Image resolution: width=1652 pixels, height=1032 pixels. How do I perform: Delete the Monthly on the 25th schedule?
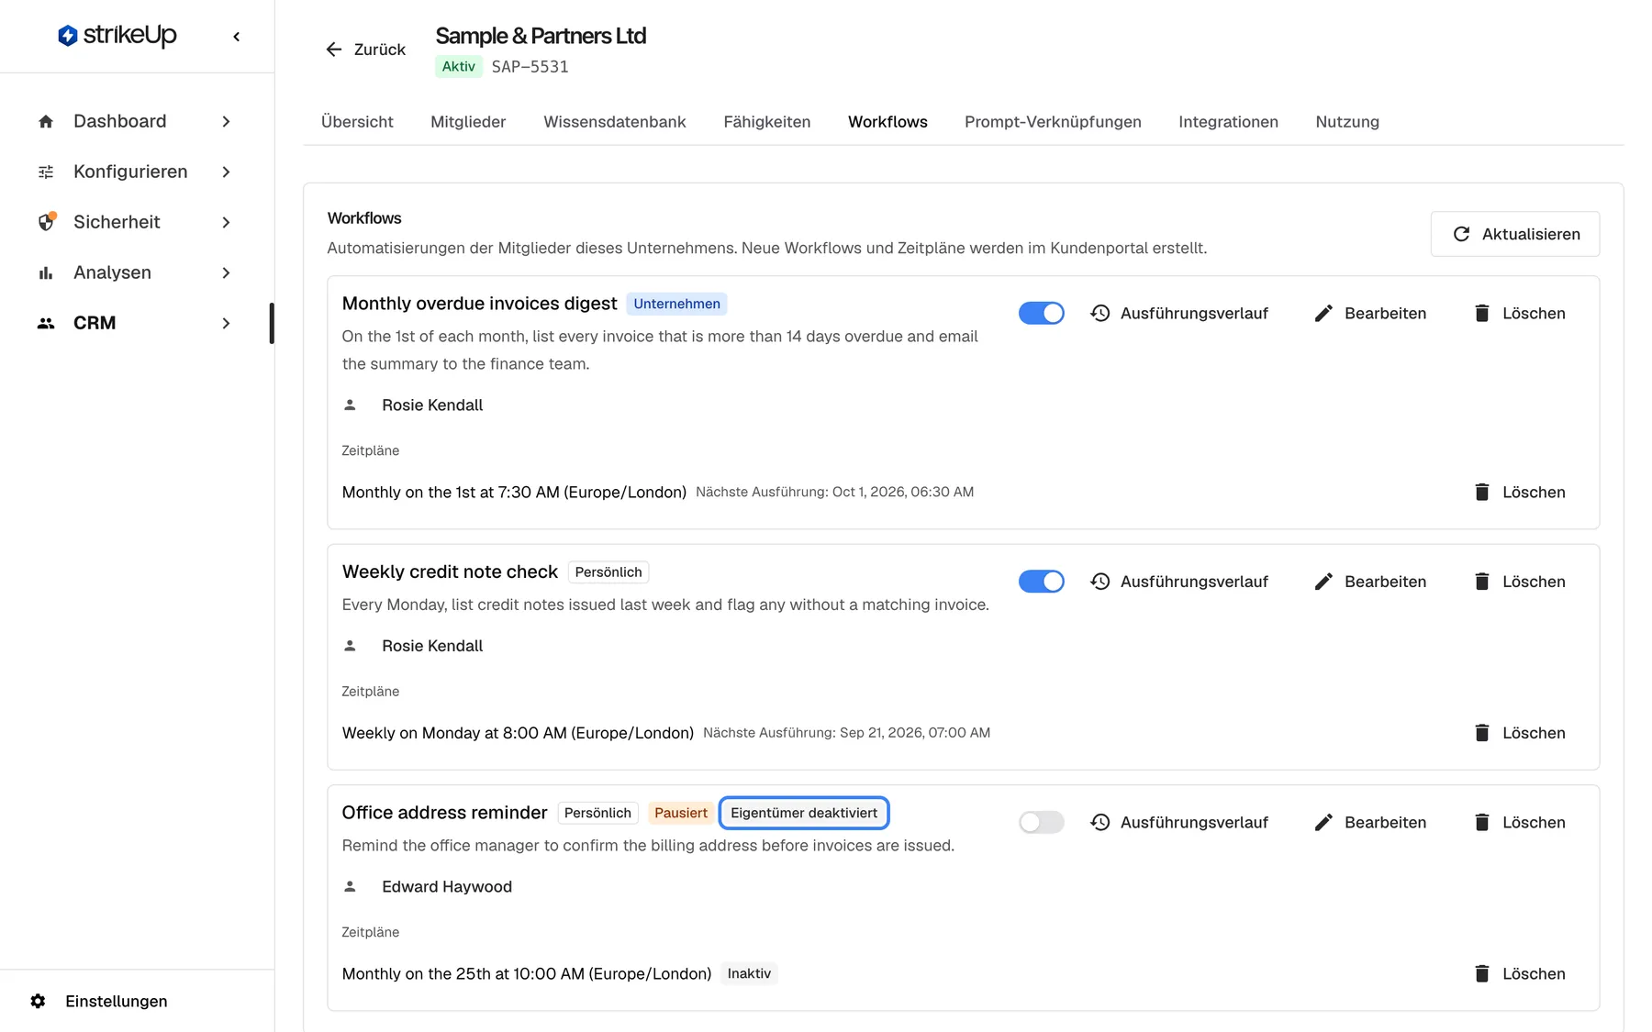tap(1520, 974)
